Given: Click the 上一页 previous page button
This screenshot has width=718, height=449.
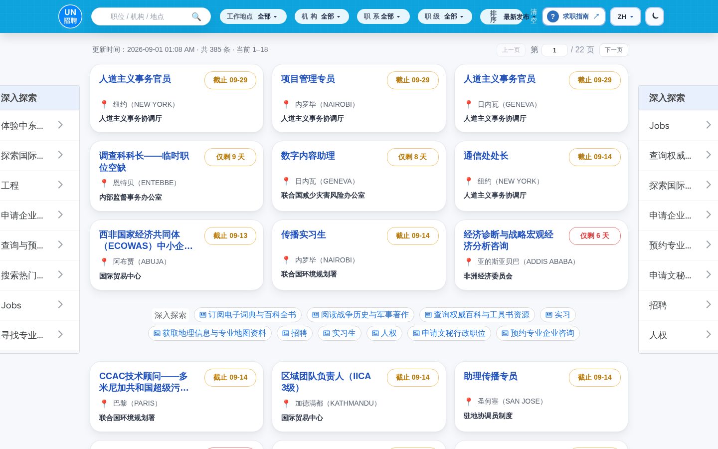Looking at the screenshot, I should click(x=511, y=50).
